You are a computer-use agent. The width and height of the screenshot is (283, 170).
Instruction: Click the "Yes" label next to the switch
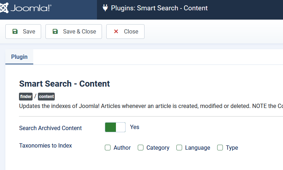pos(135,127)
